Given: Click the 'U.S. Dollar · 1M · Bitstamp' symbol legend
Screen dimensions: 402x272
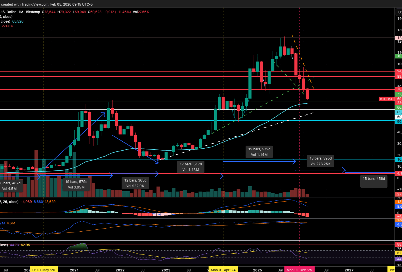Looking at the screenshot, I should (20, 12).
